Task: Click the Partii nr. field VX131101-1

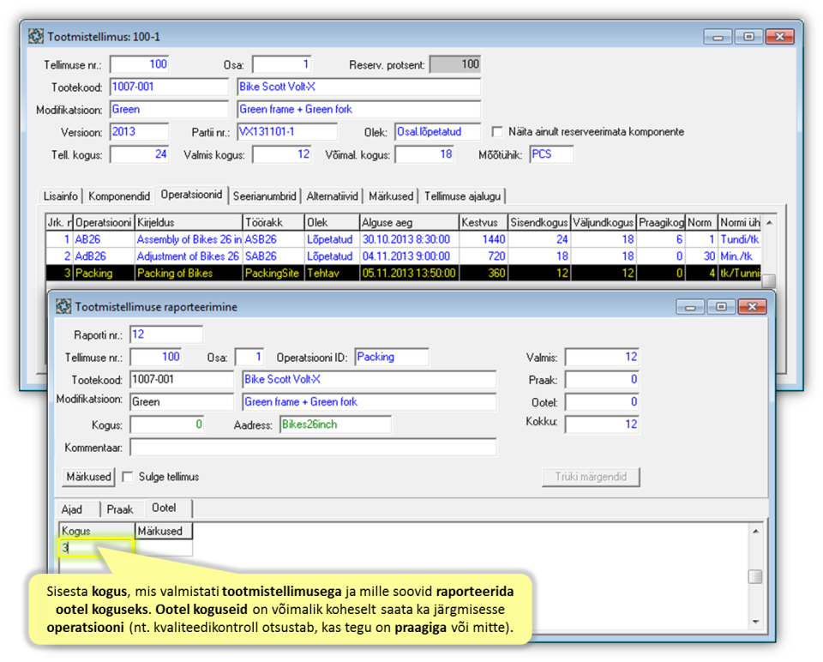Action: [287, 132]
